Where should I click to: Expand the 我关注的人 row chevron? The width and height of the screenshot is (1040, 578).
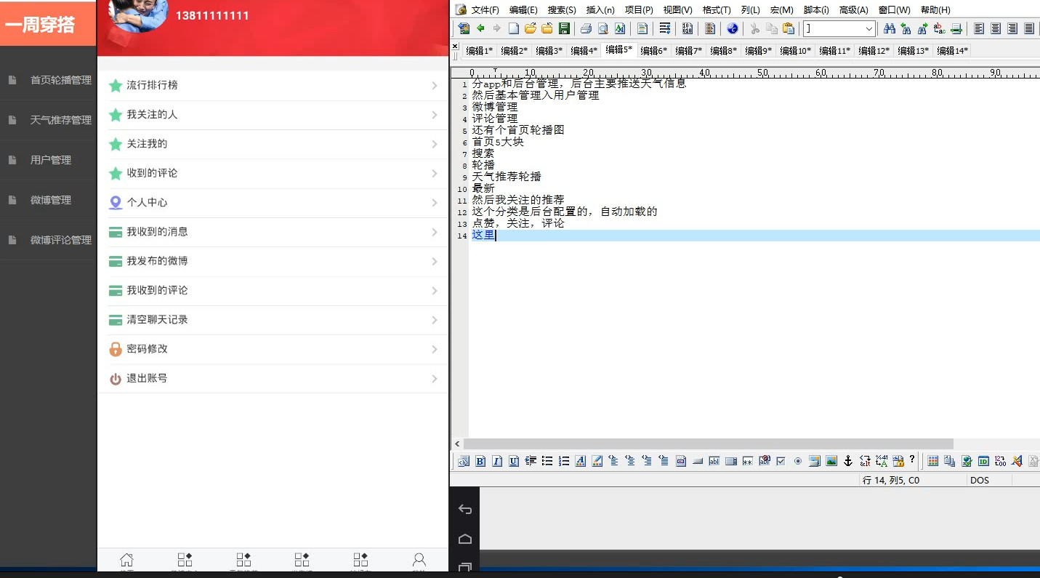(435, 115)
